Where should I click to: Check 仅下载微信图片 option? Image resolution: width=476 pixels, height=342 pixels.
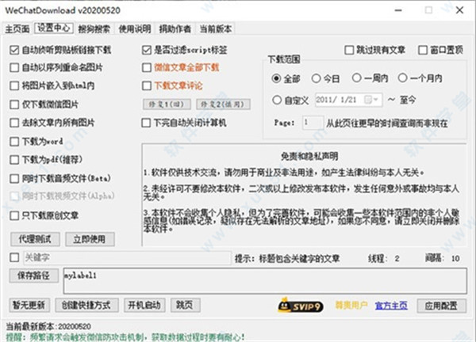tap(14, 104)
